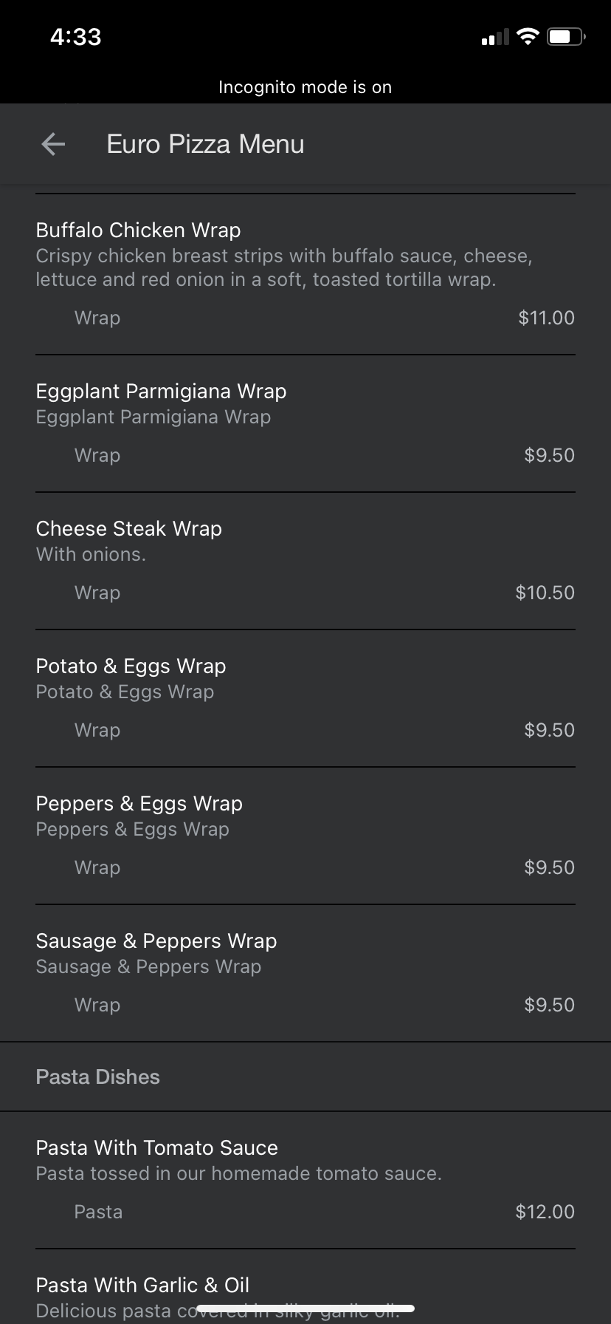Tap the battery indicator icon
Screen dimensions: 611x1324
click(x=565, y=36)
